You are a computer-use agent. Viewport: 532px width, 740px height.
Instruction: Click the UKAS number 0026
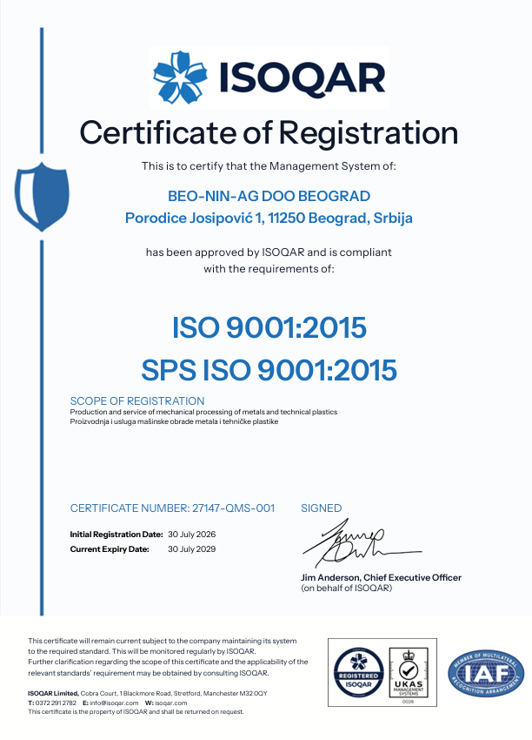point(408,702)
